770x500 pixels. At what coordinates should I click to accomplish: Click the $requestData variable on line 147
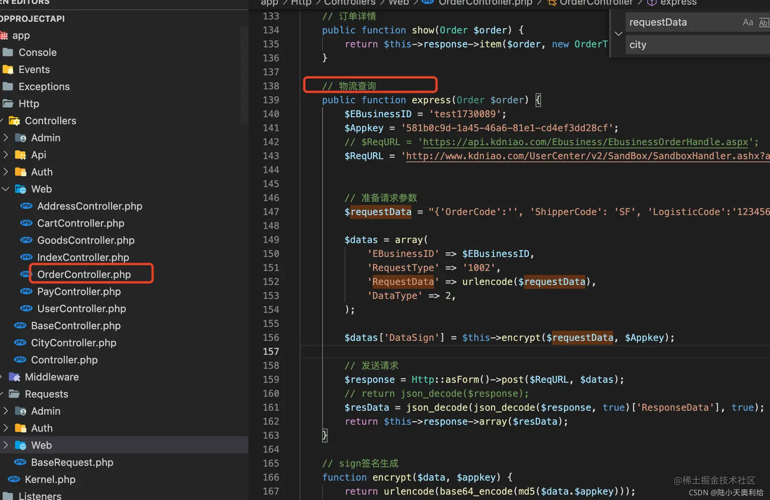click(x=378, y=212)
